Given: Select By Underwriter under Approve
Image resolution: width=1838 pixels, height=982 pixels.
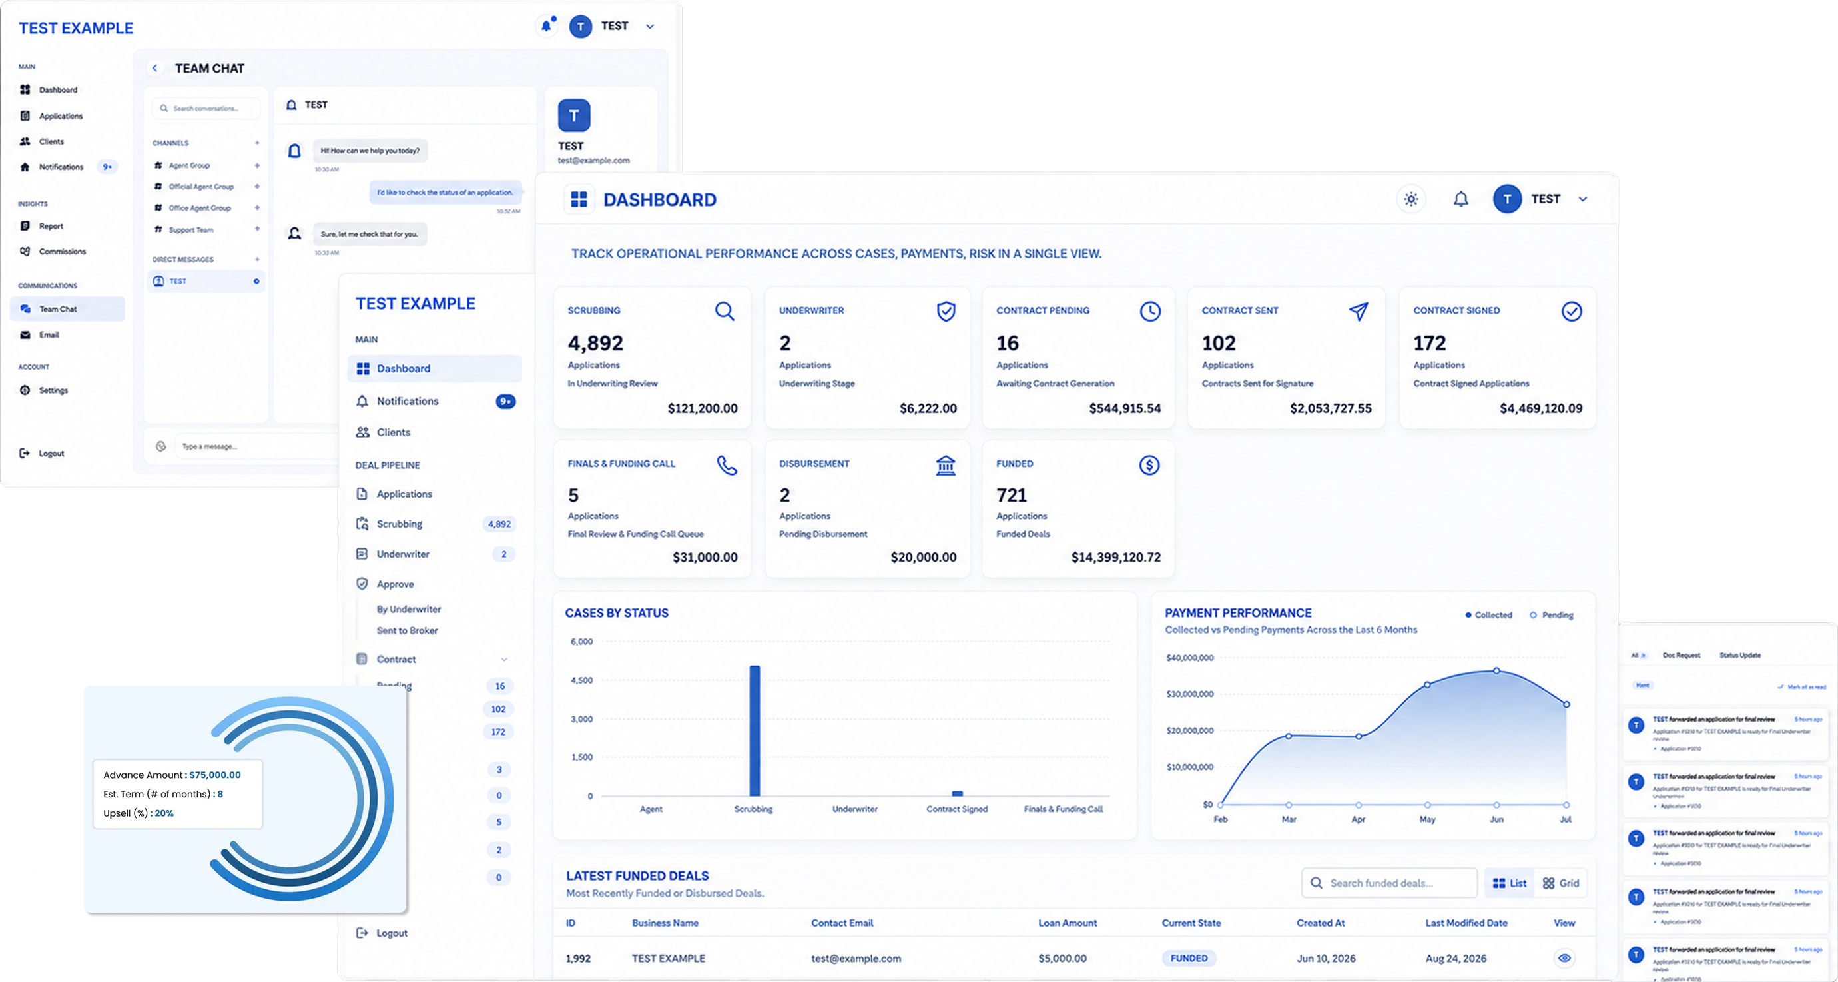Looking at the screenshot, I should 409,609.
